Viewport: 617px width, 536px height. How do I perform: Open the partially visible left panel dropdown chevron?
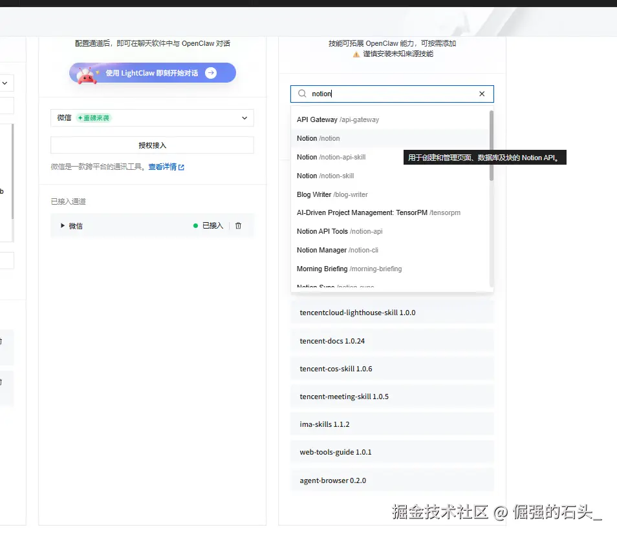coord(5,83)
